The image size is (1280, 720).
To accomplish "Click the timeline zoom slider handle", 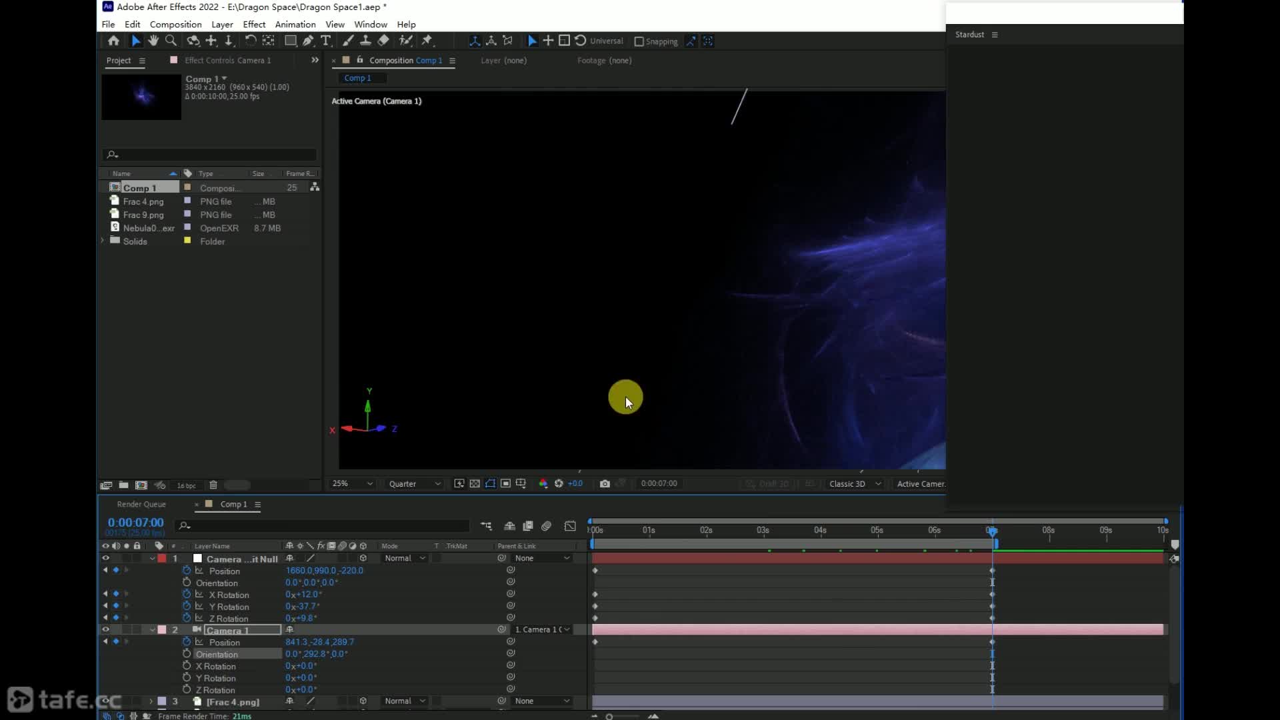I will pos(609,717).
